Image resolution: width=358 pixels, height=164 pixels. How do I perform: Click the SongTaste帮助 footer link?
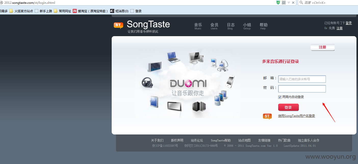click(x=221, y=140)
